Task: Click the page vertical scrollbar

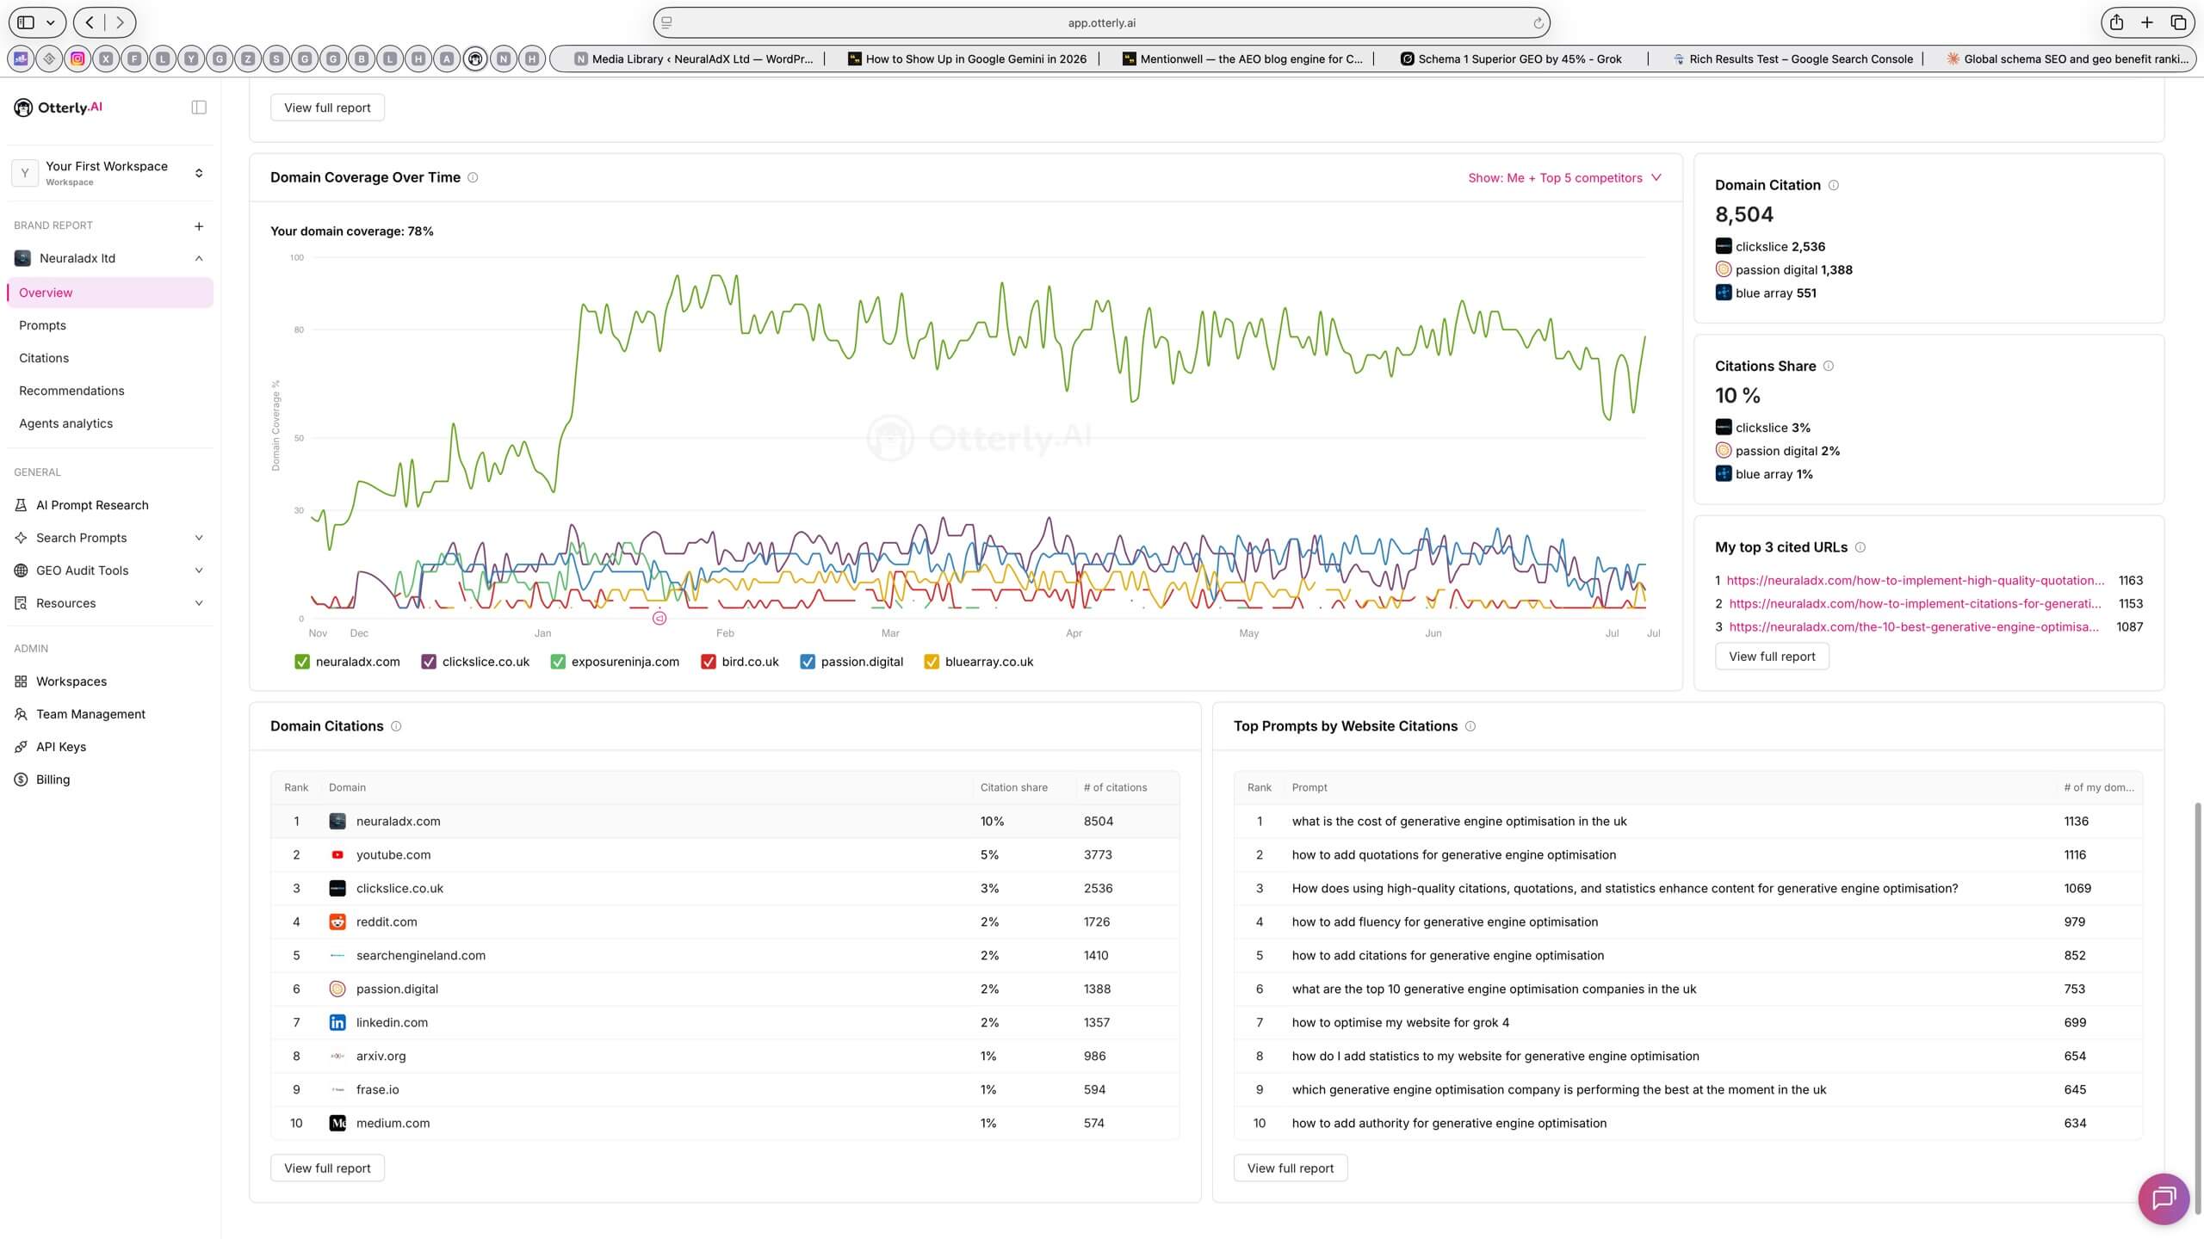Action: 2197,1007
